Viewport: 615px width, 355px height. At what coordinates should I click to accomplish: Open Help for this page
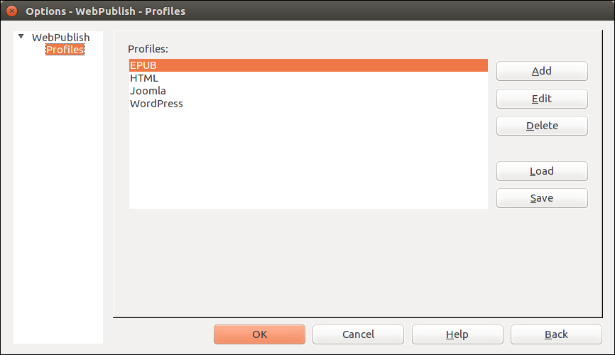click(457, 334)
